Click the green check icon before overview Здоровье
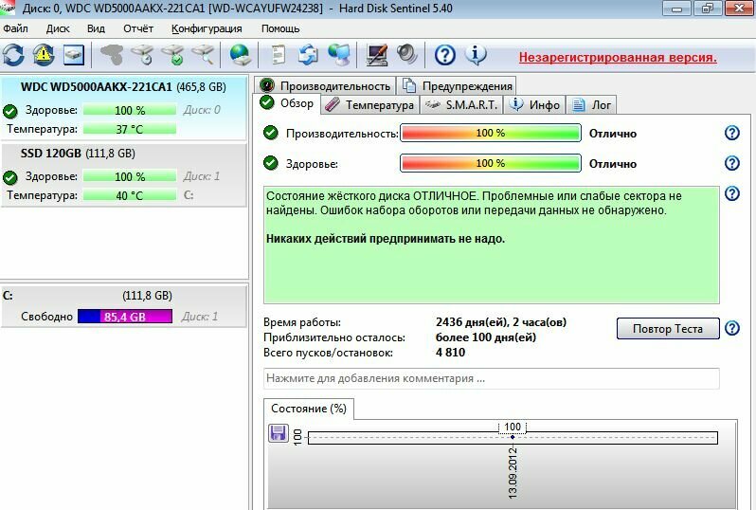The height and width of the screenshot is (510, 756). tap(271, 163)
